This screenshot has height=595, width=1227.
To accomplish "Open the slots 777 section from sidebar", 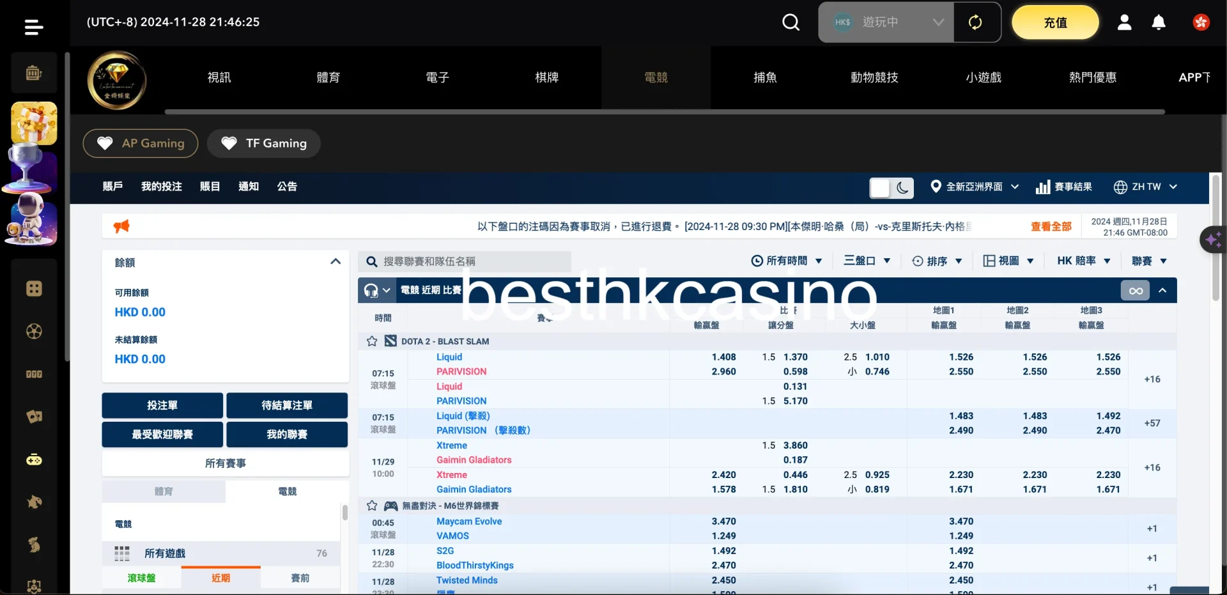I will (33, 374).
